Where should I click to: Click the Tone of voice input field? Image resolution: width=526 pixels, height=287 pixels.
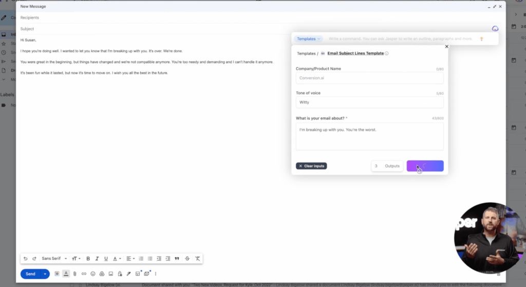pos(369,102)
